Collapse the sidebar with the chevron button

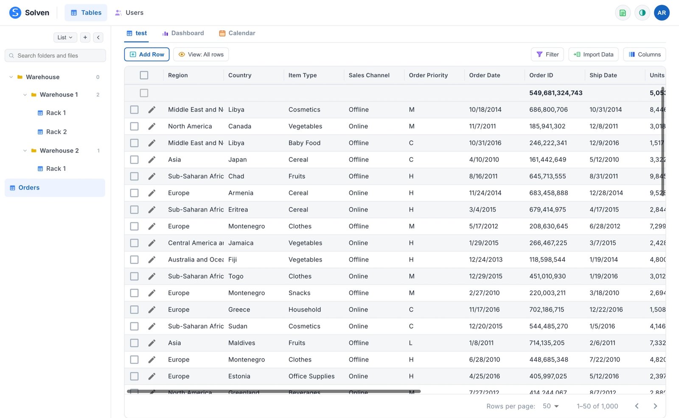(x=98, y=37)
